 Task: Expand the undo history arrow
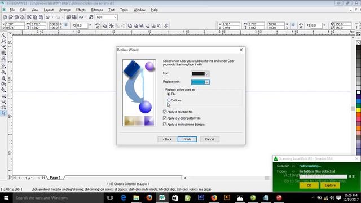tap(52, 17)
